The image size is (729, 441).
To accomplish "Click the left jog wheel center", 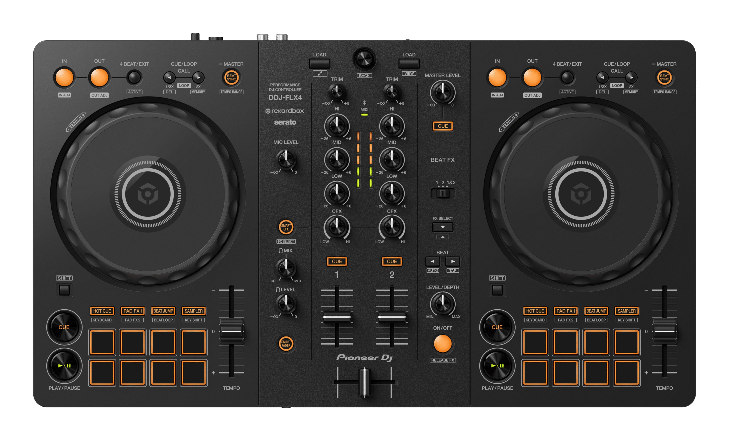I will [x=148, y=194].
